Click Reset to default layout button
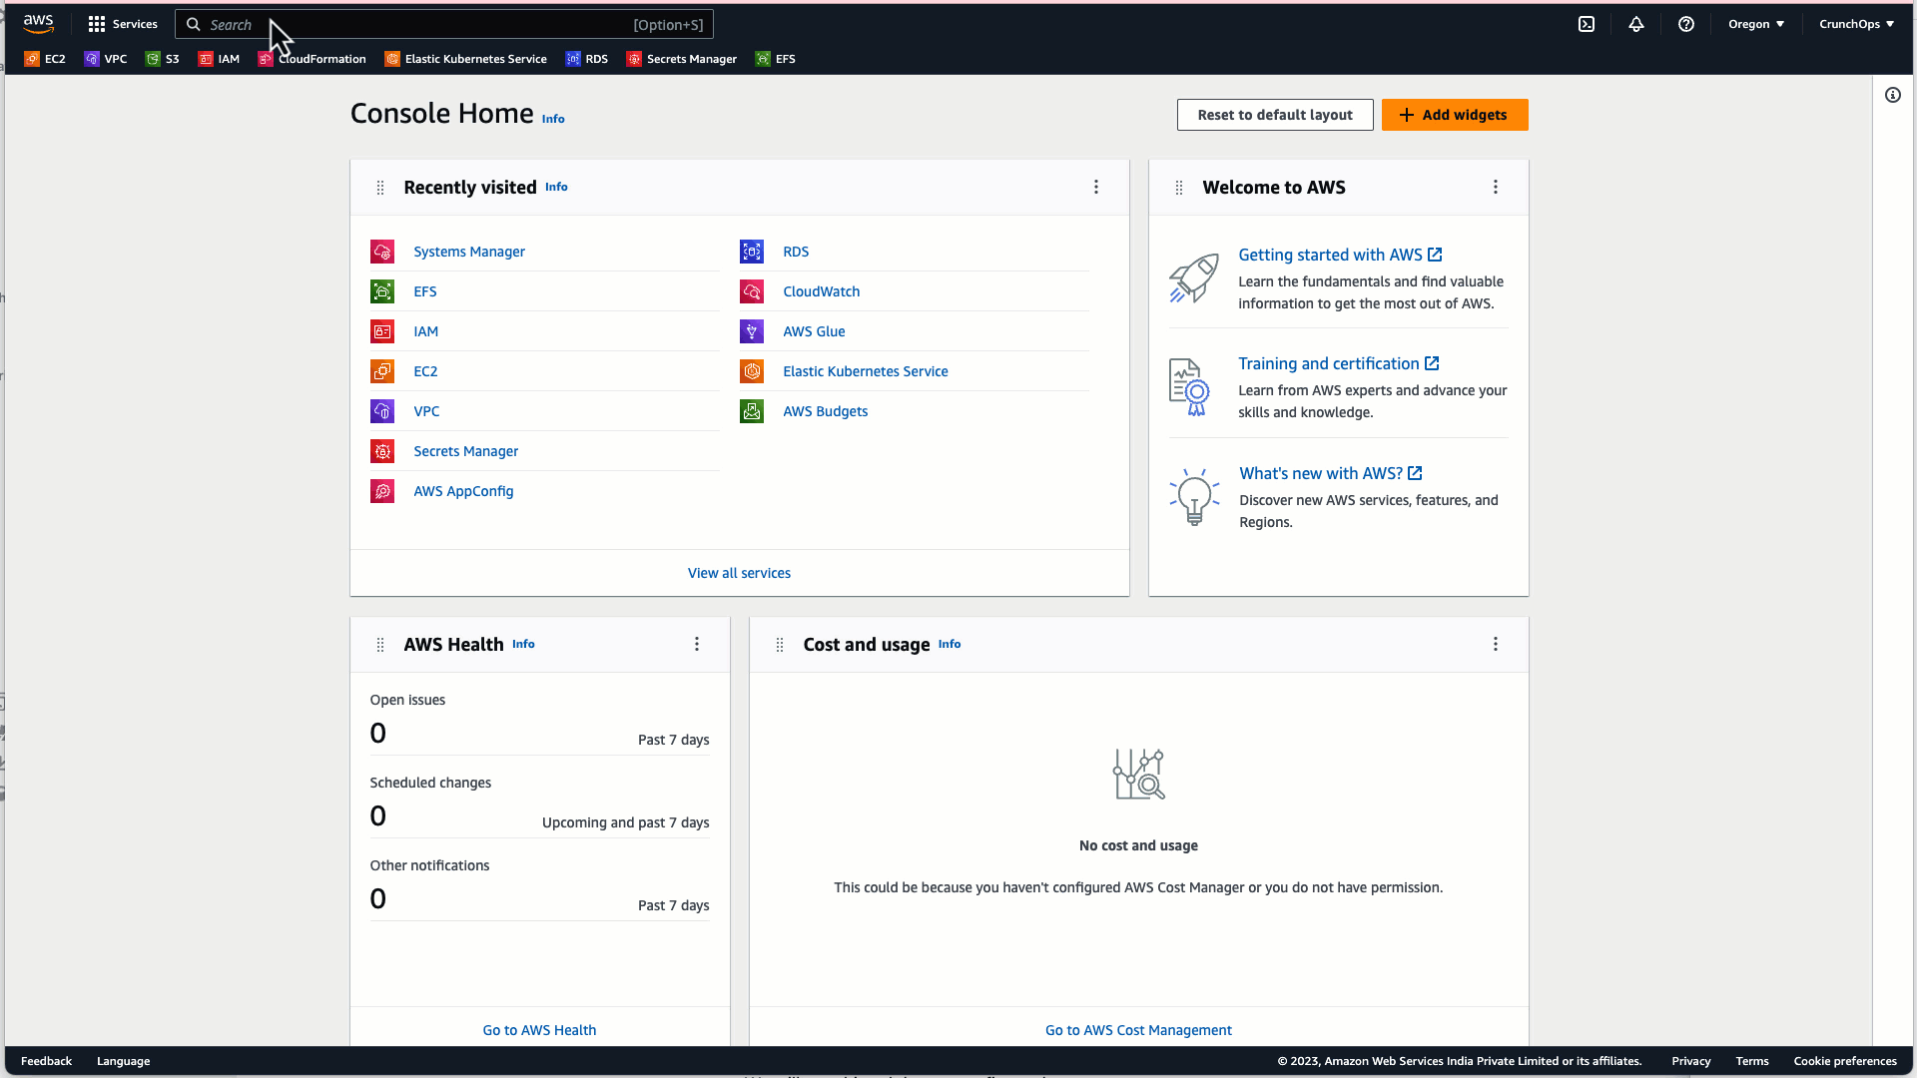This screenshot has width=1917, height=1078. click(1275, 115)
